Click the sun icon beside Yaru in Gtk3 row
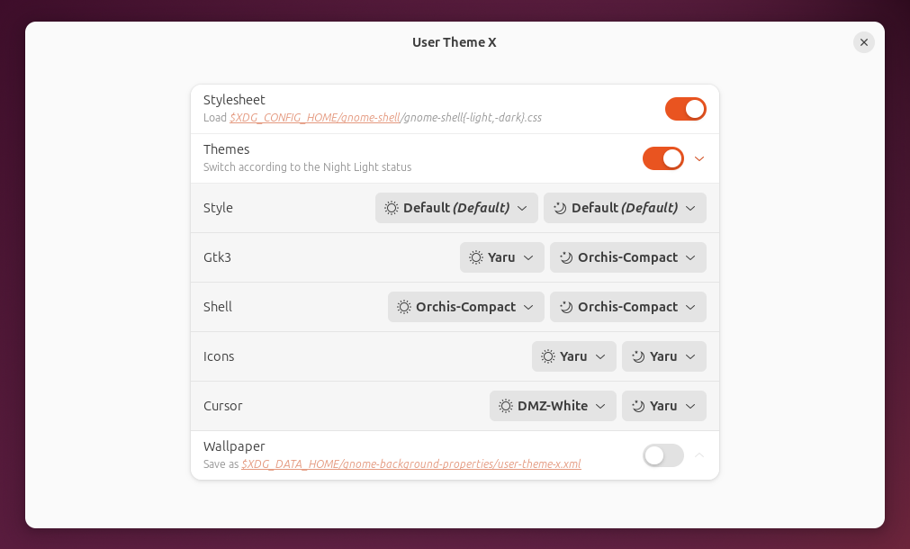This screenshot has height=549, width=910. tap(478, 257)
